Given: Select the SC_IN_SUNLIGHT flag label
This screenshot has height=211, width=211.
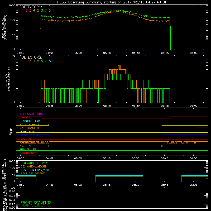Looking at the screenshot, I should point(30,124).
